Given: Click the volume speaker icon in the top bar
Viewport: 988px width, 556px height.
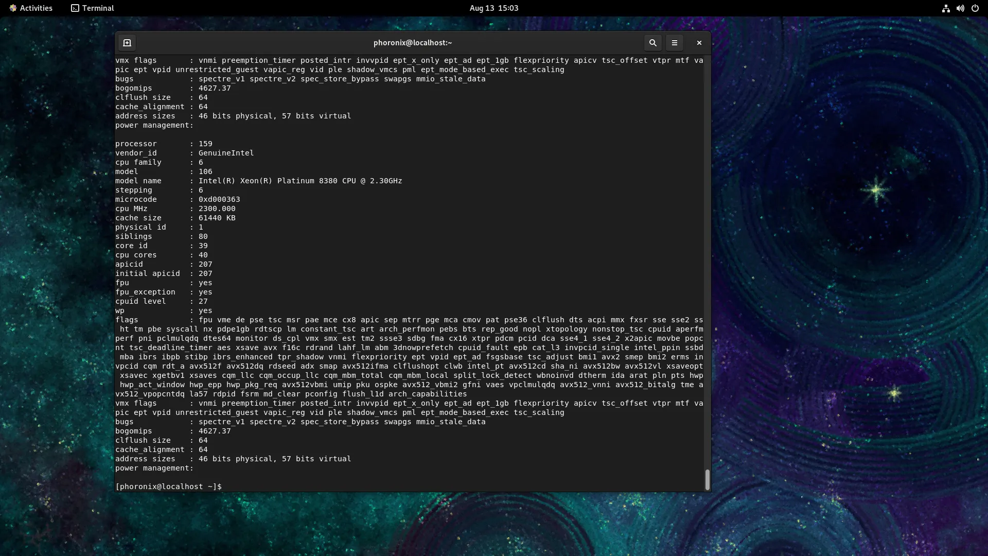Looking at the screenshot, I should 960,8.
